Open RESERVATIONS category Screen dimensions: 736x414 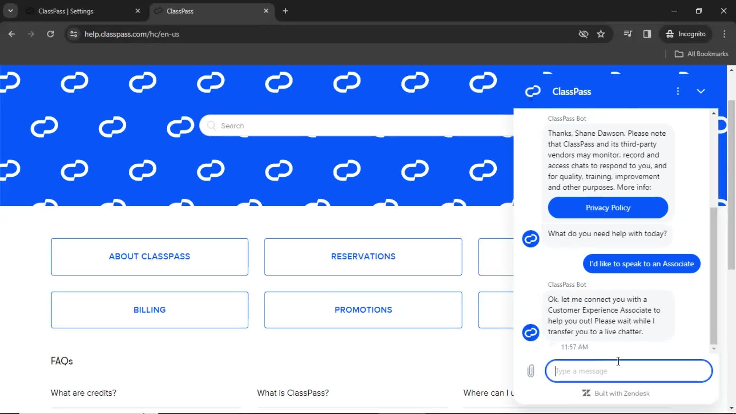pos(363,256)
